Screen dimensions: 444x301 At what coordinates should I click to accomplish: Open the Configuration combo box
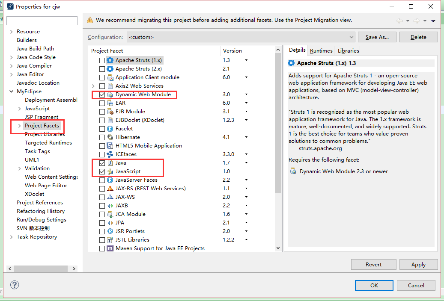click(x=241, y=37)
